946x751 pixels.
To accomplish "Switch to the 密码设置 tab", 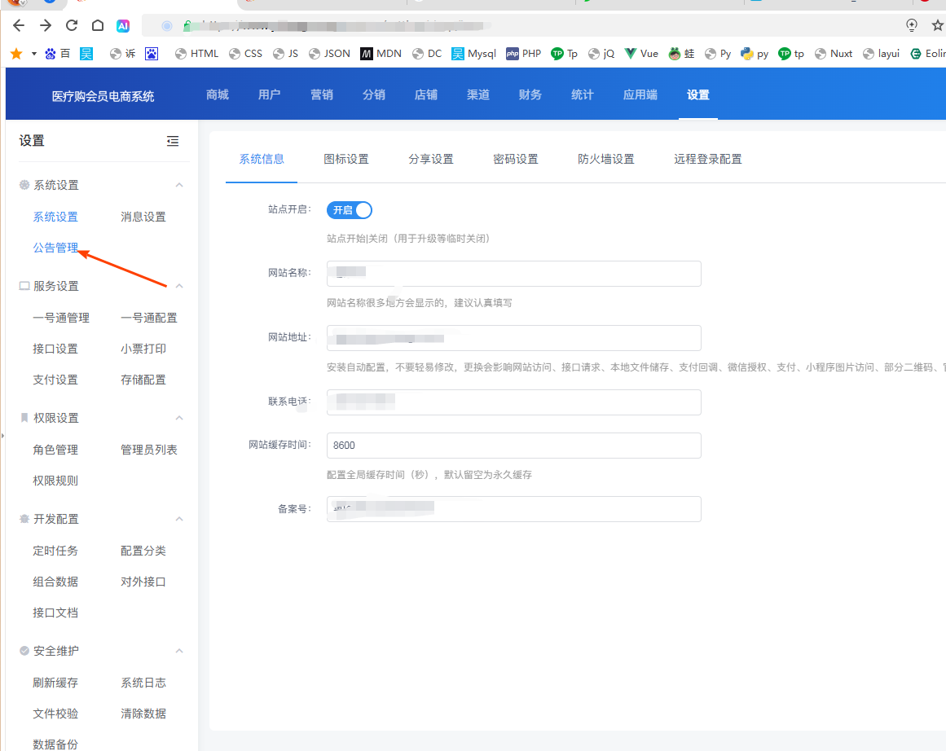I will coord(515,160).
